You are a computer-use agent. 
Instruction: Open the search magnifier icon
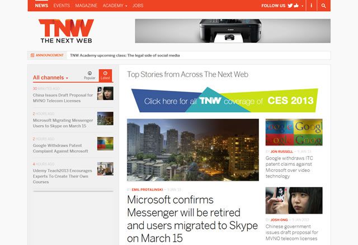point(323,6)
